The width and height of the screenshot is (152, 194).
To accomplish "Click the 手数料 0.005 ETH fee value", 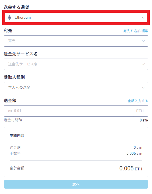I will pyautogui.click(x=134, y=154).
